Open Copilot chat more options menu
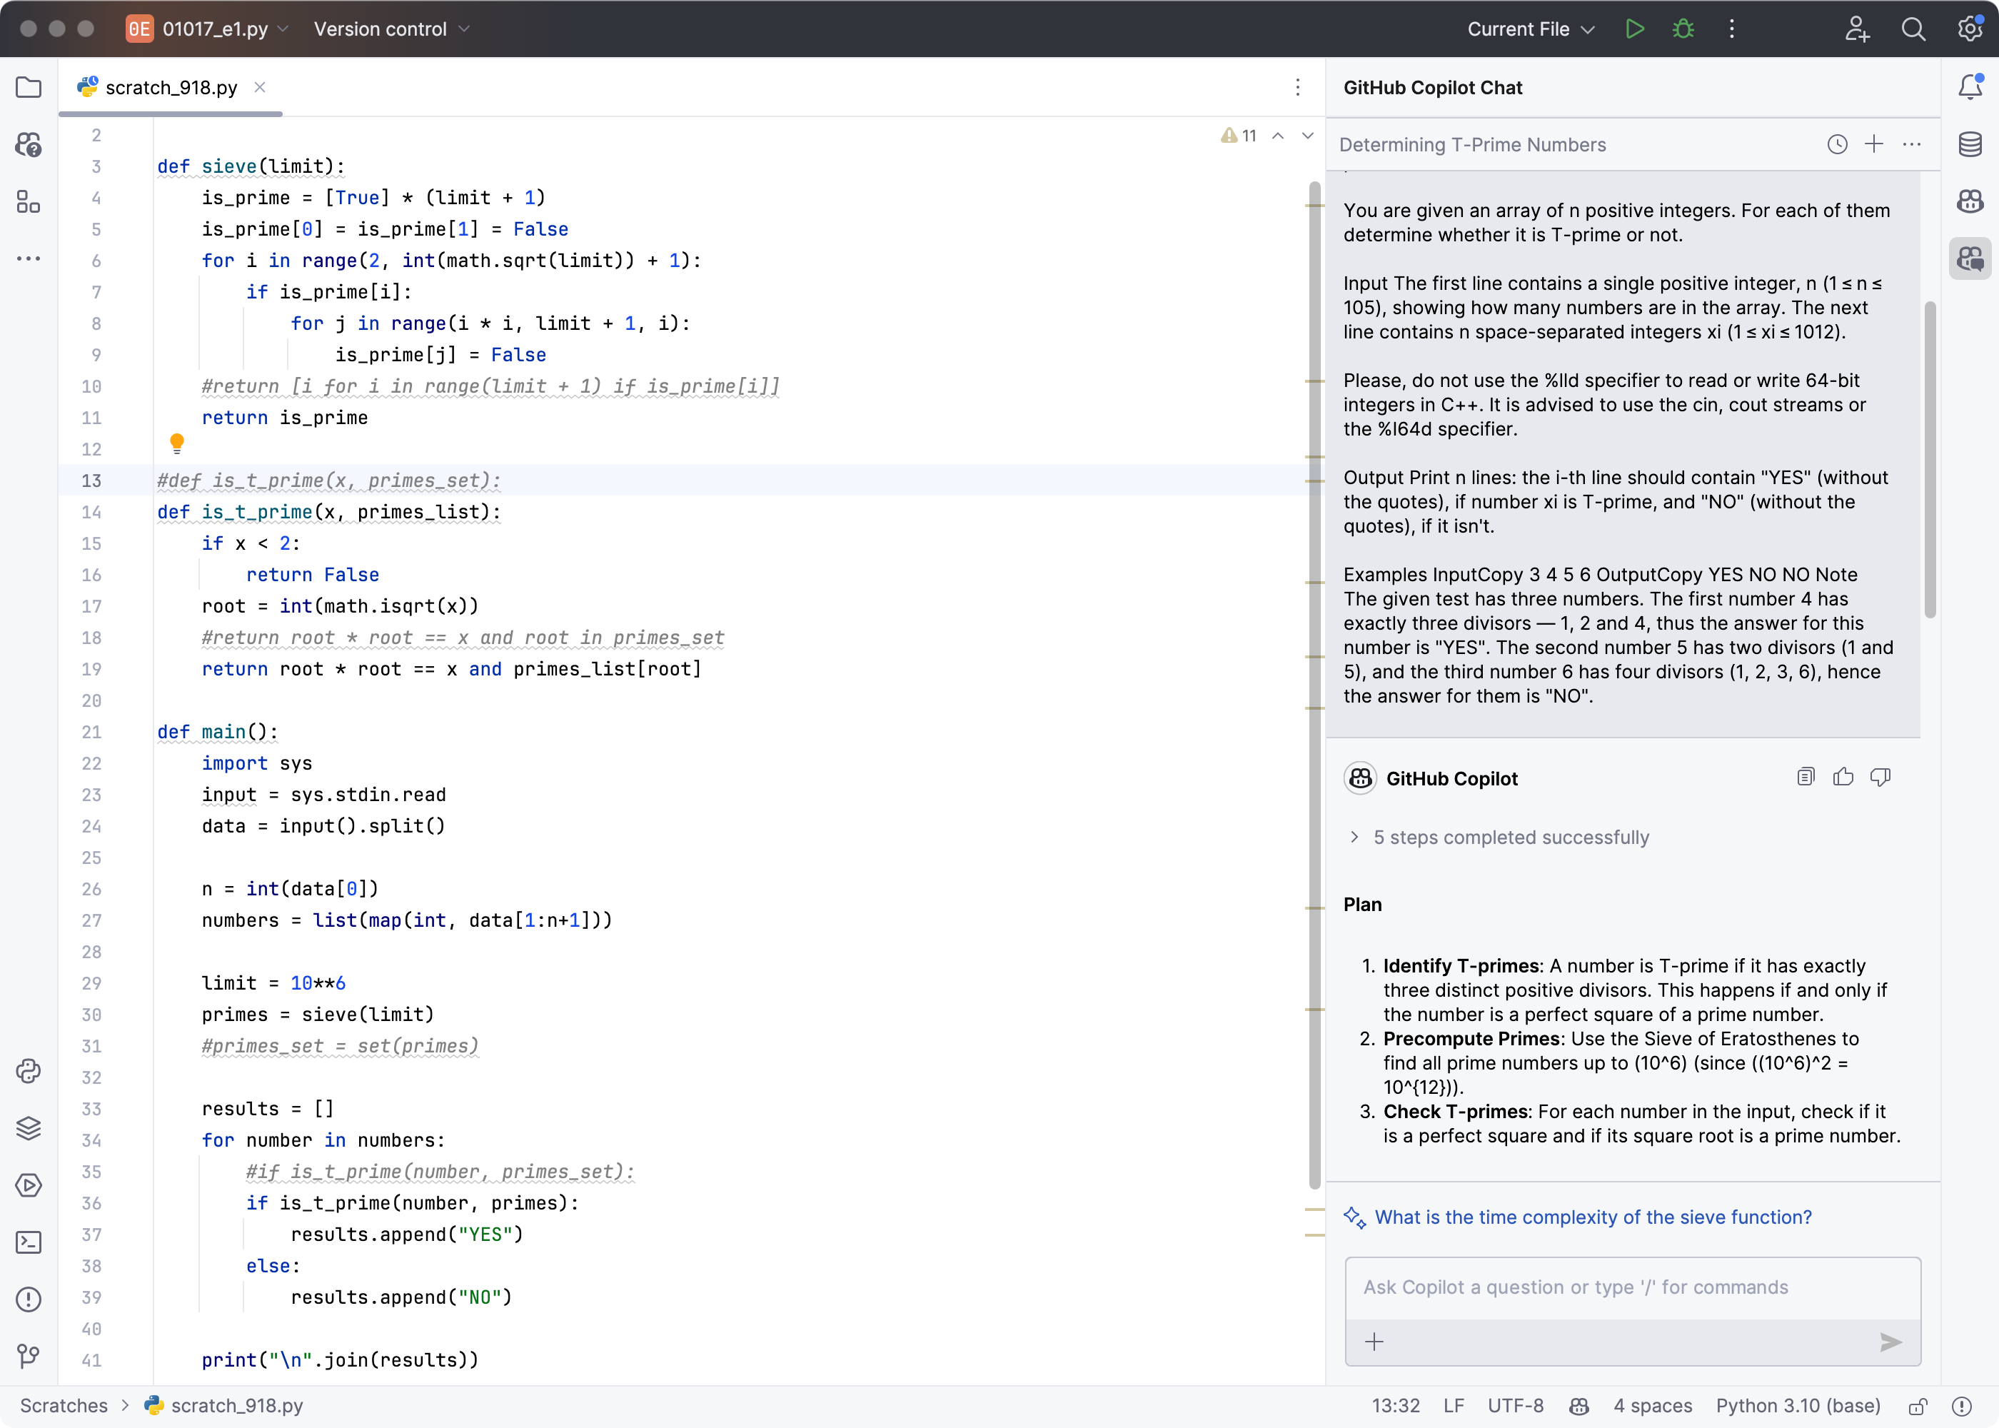The image size is (1999, 1428). pos(1912,144)
